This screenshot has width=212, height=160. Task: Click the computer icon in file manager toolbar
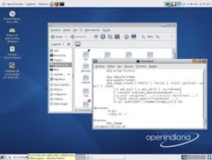tap(134, 37)
